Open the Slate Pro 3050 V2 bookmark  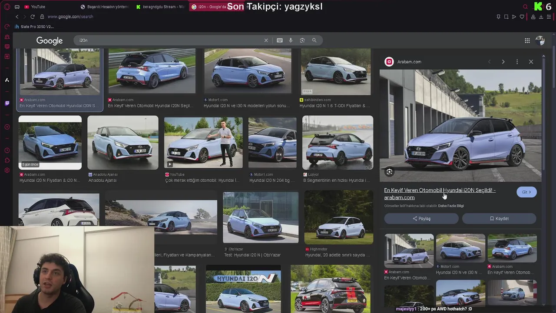coord(34,27)
